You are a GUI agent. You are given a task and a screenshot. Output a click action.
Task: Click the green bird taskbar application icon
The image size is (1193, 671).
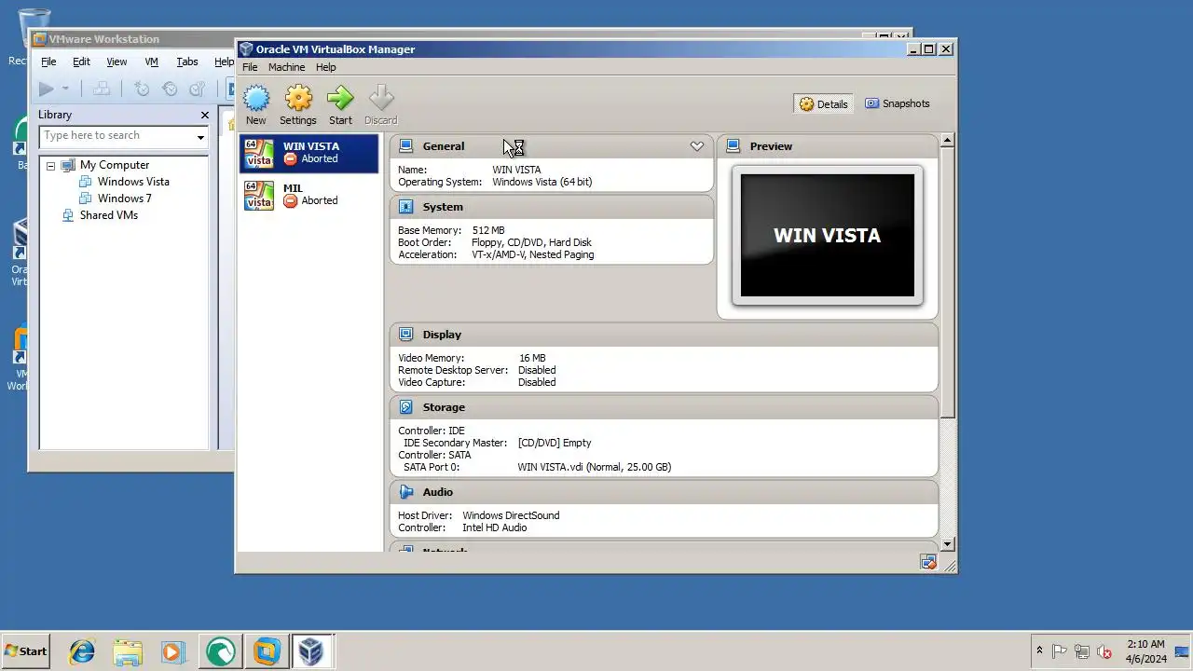[220, 651]
